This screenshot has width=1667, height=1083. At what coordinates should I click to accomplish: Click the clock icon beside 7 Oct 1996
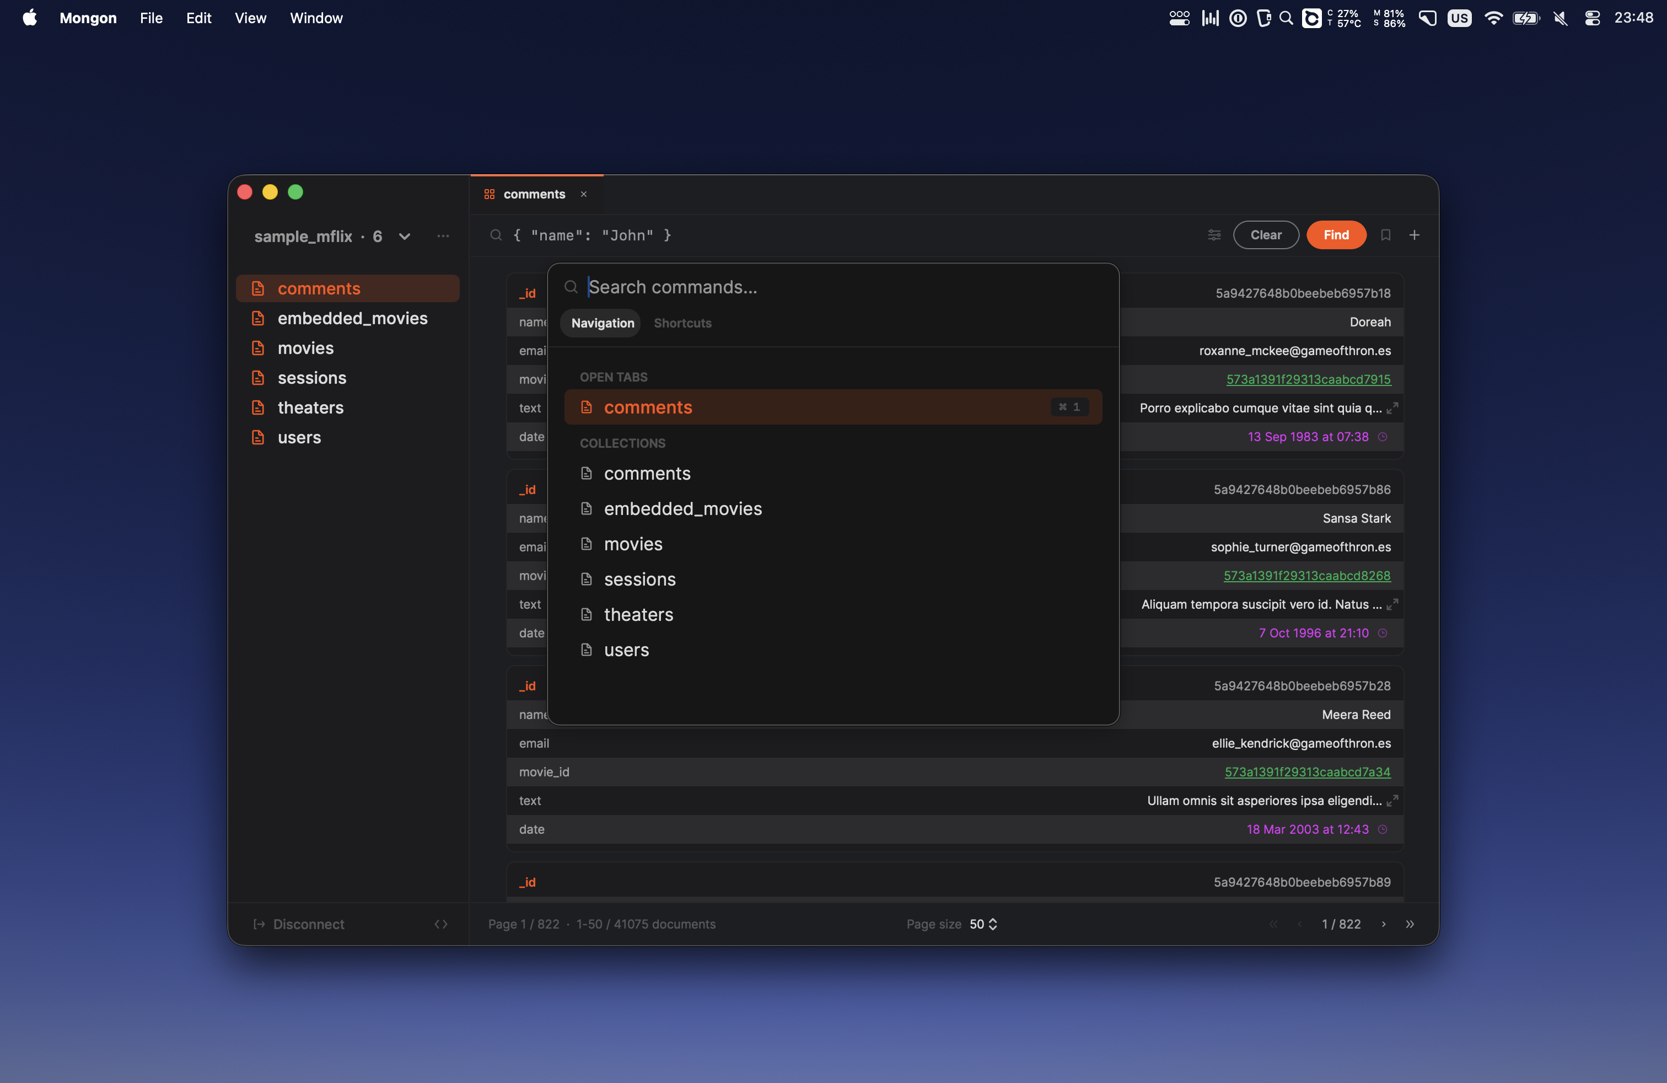(x=1383, y=632)
